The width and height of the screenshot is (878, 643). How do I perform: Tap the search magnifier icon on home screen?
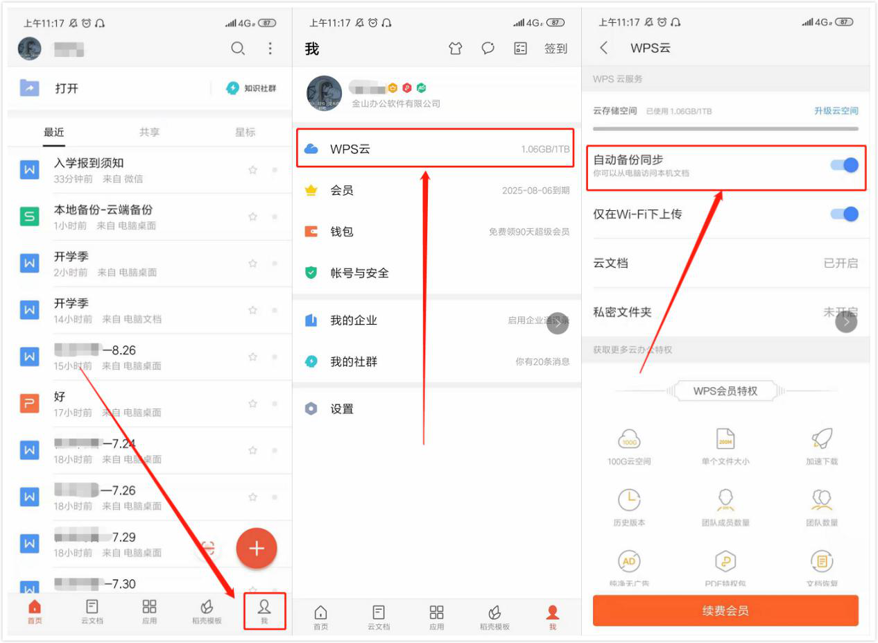click(x=238, y=49)
